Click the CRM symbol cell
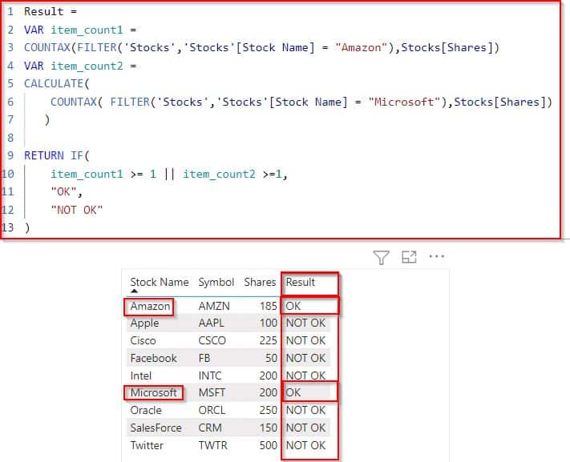The height and width of the screenshot is (462, 570). point(210,428)
